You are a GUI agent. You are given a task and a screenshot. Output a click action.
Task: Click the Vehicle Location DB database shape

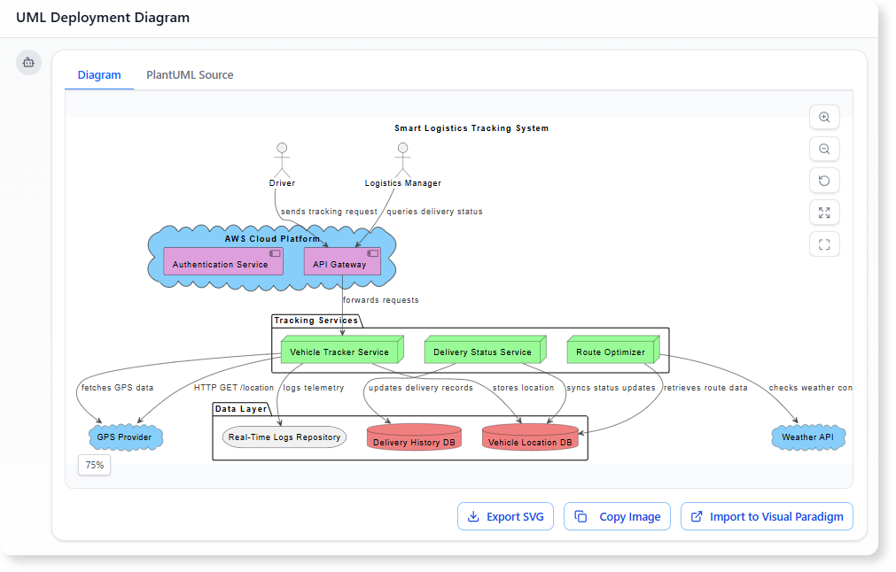(x=529, y=437)
